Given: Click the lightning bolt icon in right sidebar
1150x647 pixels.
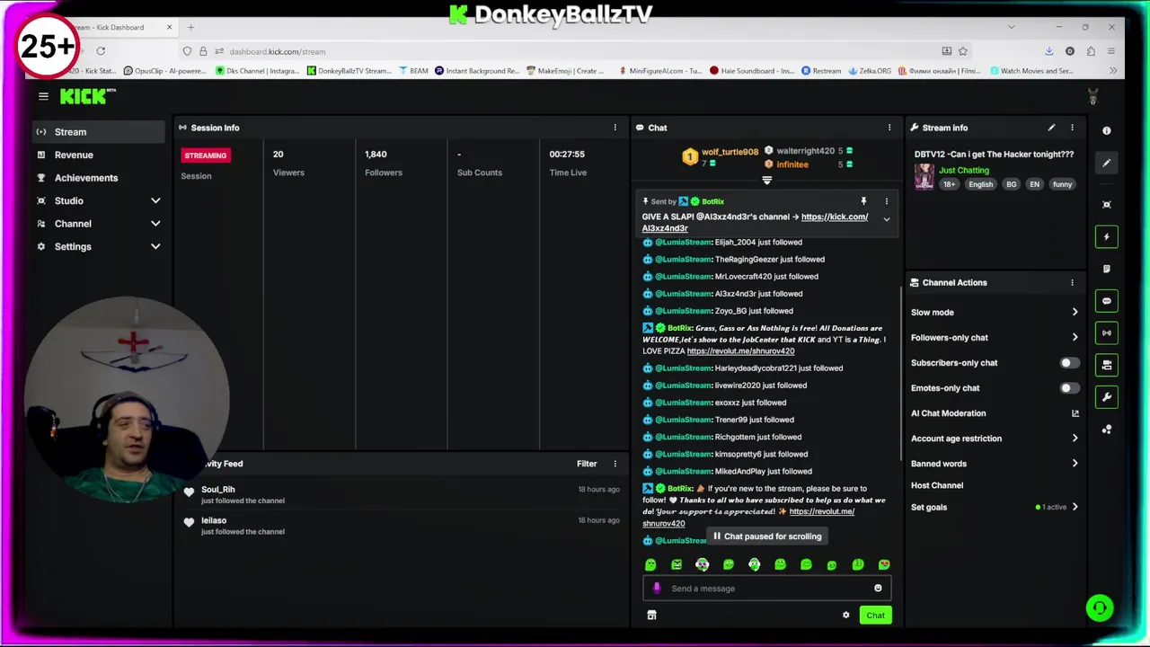Looking at the screenshot, I should pos(1107,237).
